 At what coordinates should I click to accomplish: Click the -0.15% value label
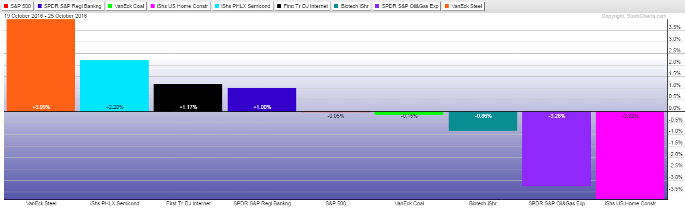(409, 116)
